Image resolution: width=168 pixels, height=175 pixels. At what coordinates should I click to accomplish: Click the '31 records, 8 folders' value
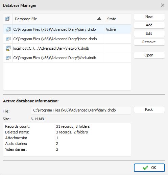(73, 126)
